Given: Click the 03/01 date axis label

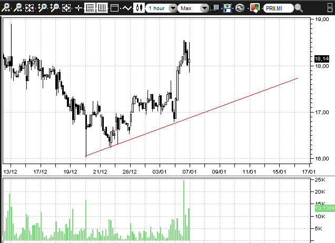Looking at the screenshot, I should [160, 171].
